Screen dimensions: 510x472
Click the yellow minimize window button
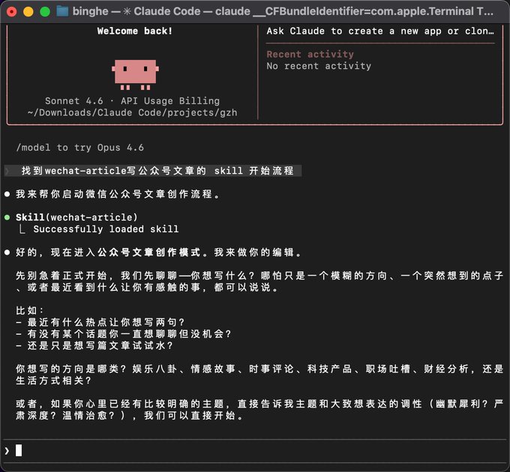coord(28,12)
